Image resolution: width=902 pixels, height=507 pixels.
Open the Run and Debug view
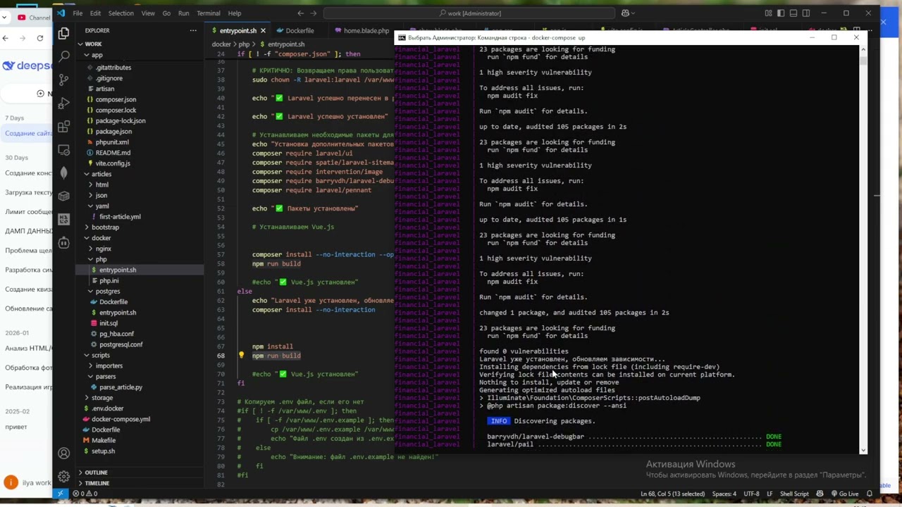(x=63, y=103)
